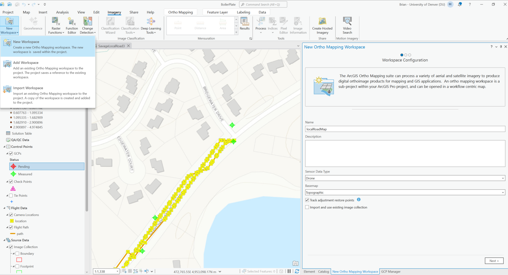The width and height of the screenshot is (508, 275).
Task: Open the signed-in user BE badge
Action: (x=450, y=4)
